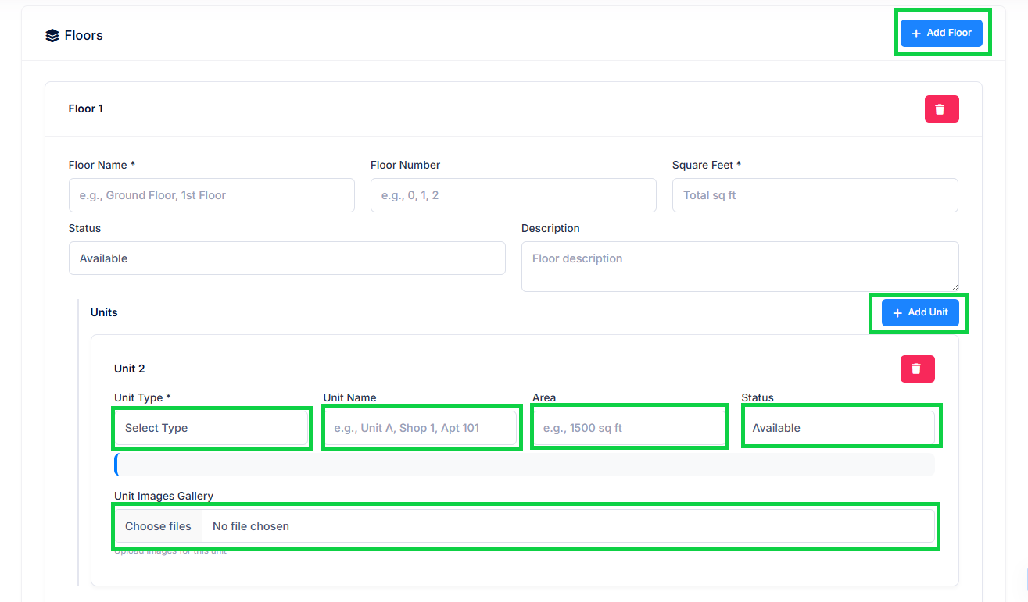Focus the Floor Name input field
1028x602 pixels.
(x=211, y=195)
